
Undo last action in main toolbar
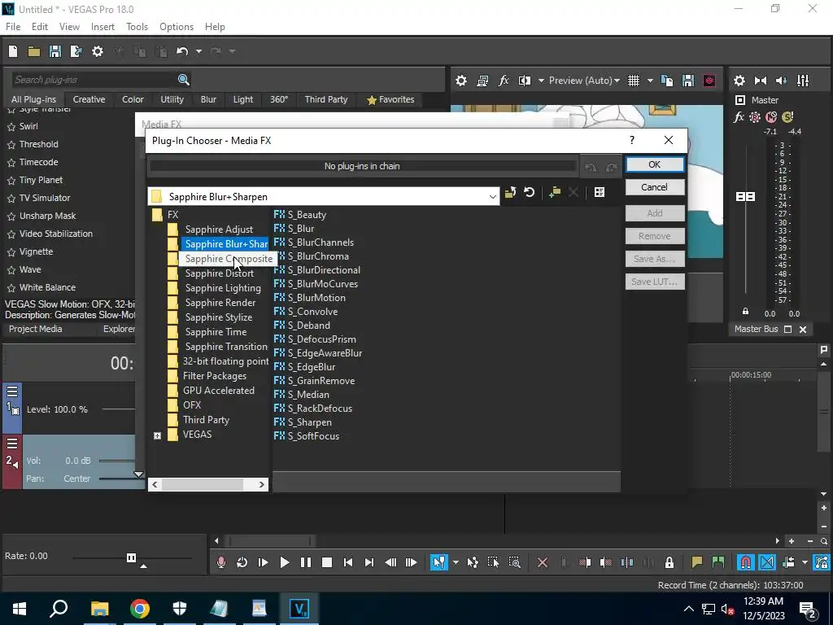click(182, 51)
